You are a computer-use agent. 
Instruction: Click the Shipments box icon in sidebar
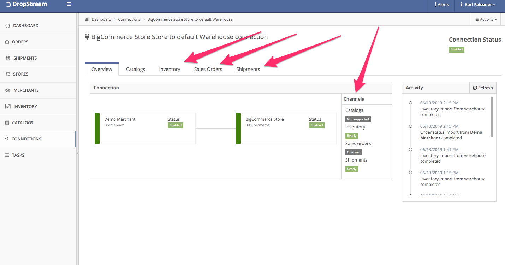click(x=8, y=58)
